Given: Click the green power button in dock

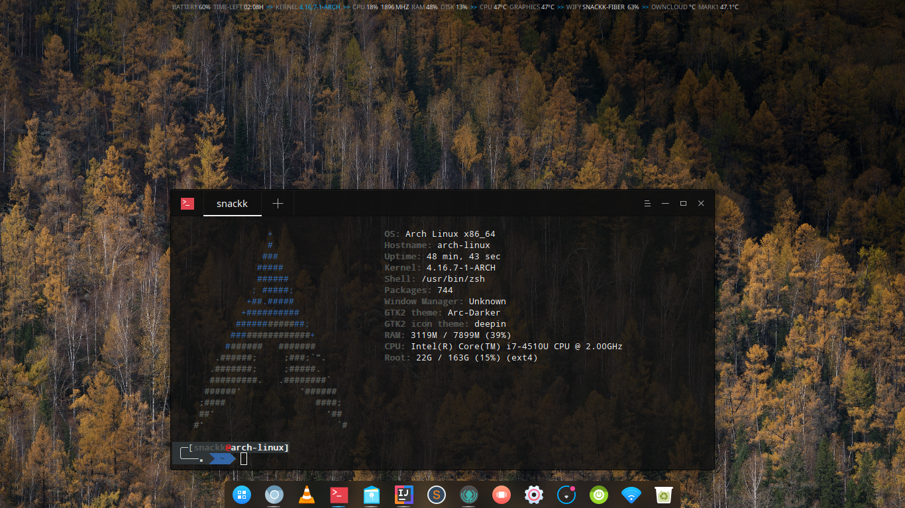Looking at the screenshot, I should (599, 494).
